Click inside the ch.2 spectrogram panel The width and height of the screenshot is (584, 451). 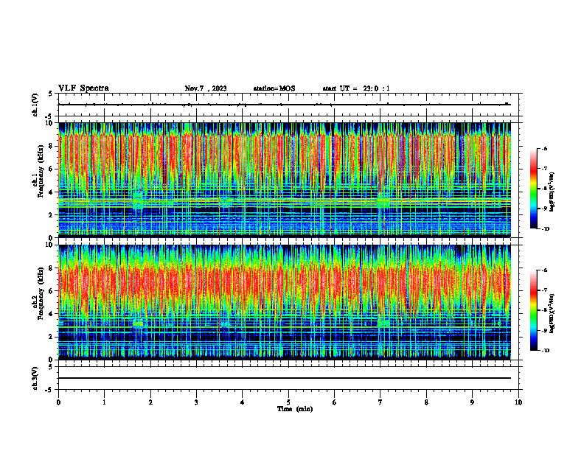click(285, 302)
